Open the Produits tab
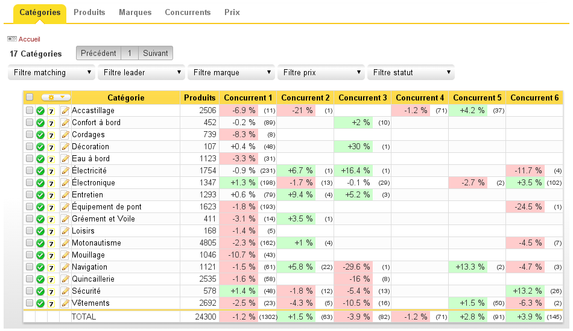The width and height of the screenshot is (573, 331). pos(89,13)
